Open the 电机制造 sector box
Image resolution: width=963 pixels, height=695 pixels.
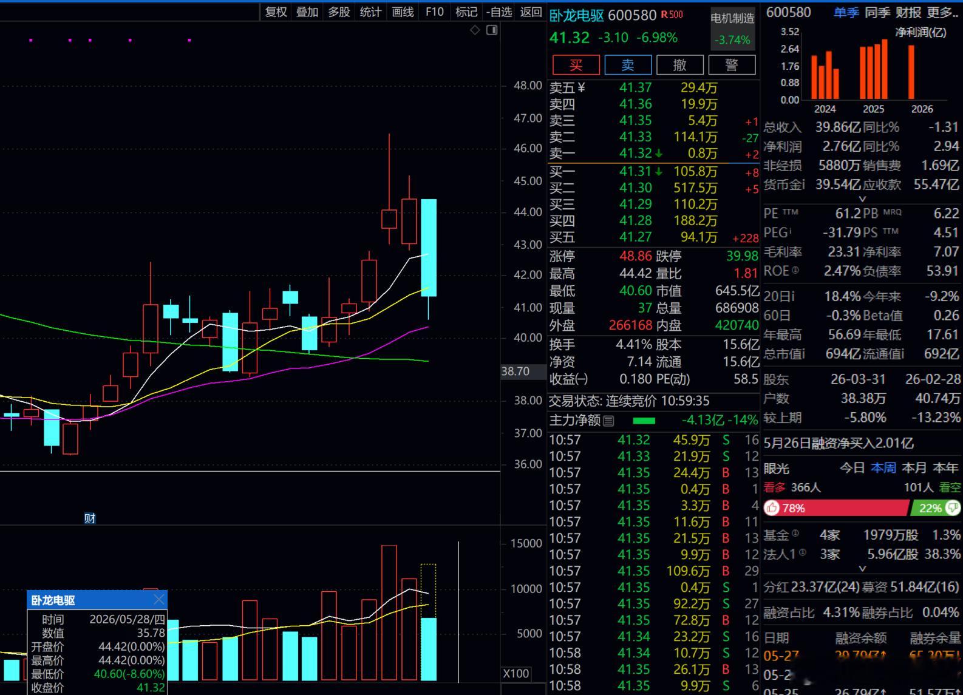click(733, 28)
